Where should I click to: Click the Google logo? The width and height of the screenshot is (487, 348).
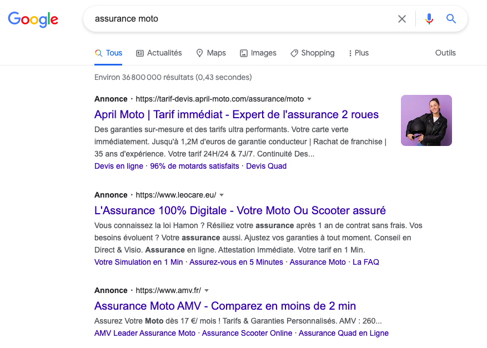tap(33, 19)
